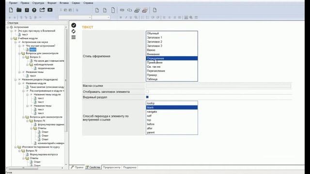Open the narrow size combo box in toolbar
The width and height of the screenshot is (310, 174).
coord(101,17)
